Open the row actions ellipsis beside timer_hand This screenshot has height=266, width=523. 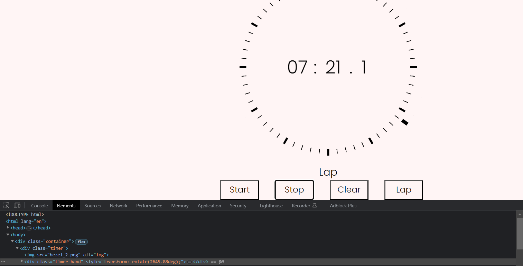pos(3,262)
